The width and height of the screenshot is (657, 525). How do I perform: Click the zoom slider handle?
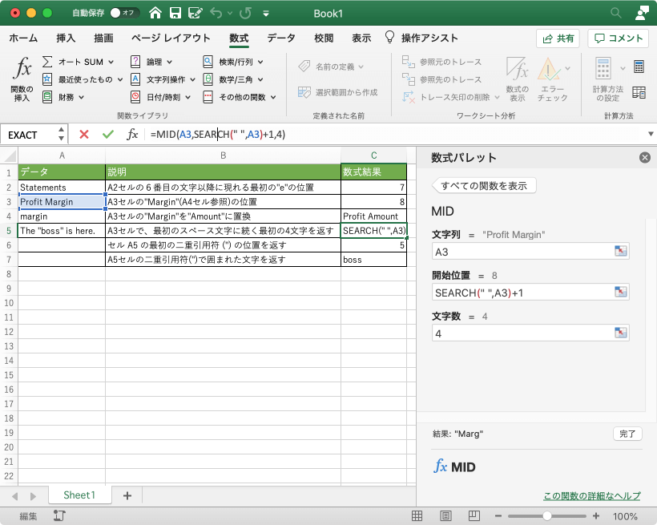[x=546, y=515]
